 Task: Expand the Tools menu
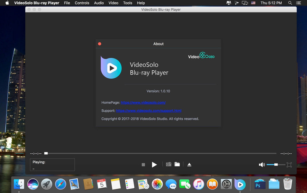128,3
